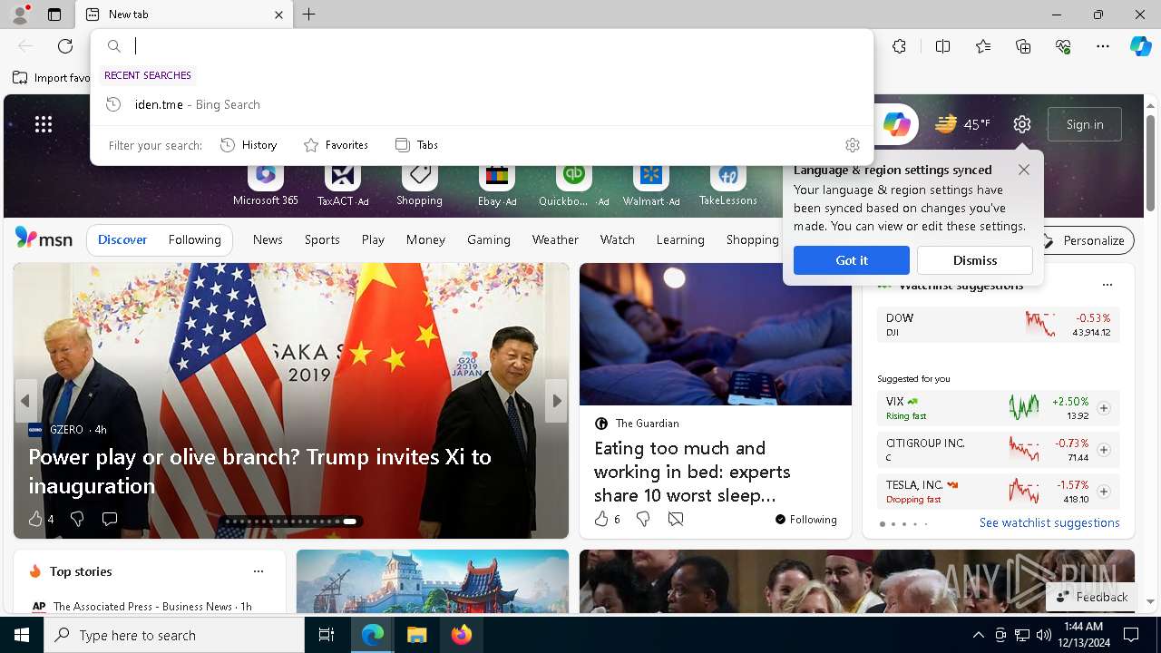Open watchlist card more options ellipsis

click(x=1107, y=285)
